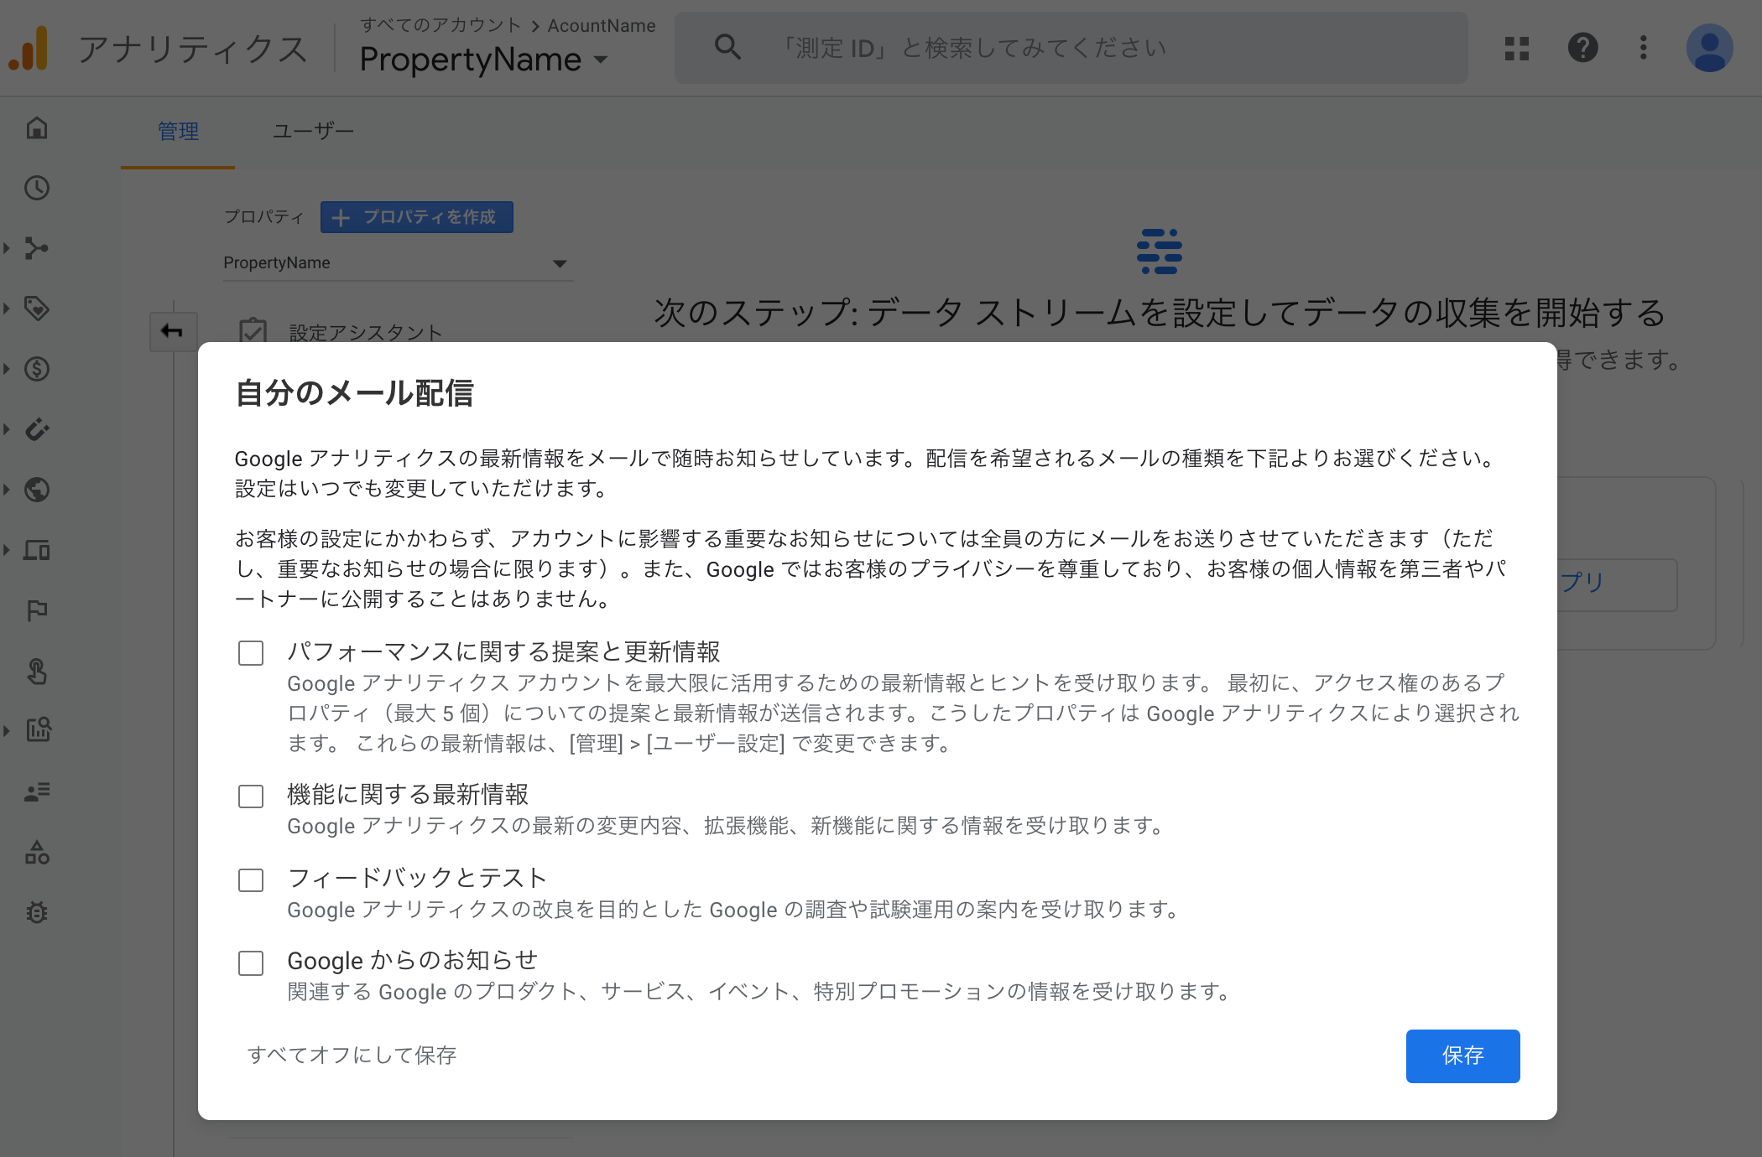Open the three-dot more options menu
1762x1157 pixels.
1644,48
